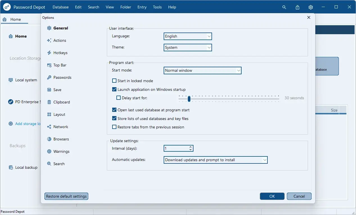Screen dimensions: 356x215
Task: Click the Hotkeys lightning icon
Action: [49, 53]
